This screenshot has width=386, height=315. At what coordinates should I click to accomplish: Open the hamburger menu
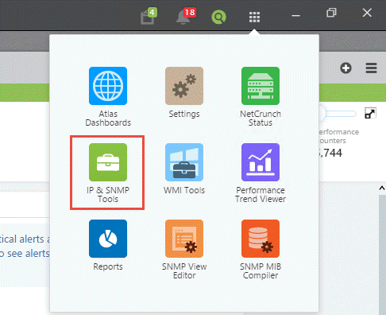click(x=371, y=68)
